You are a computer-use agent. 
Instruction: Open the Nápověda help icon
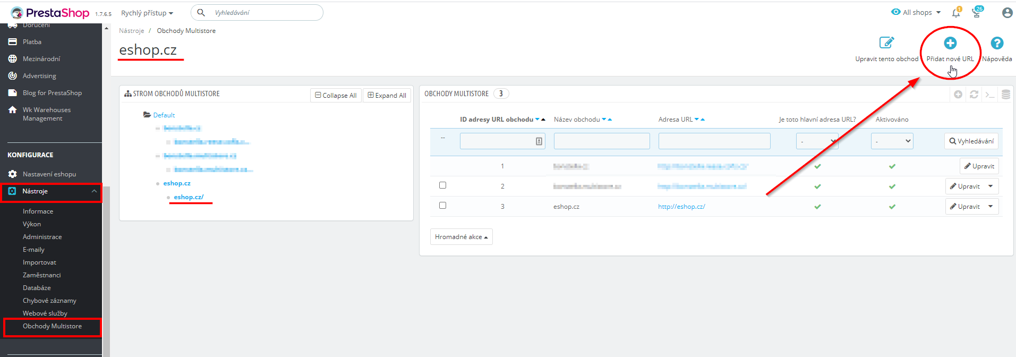997,43
